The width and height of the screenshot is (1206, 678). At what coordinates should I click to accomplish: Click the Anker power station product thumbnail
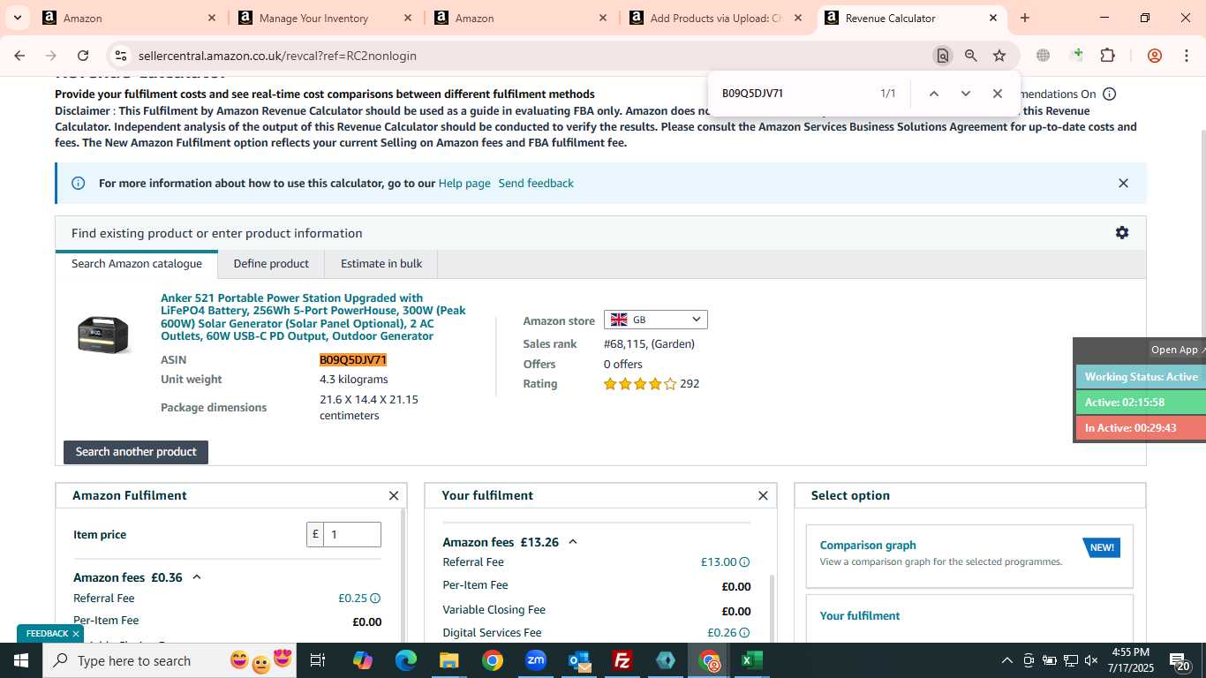click(x=103, y=335)
